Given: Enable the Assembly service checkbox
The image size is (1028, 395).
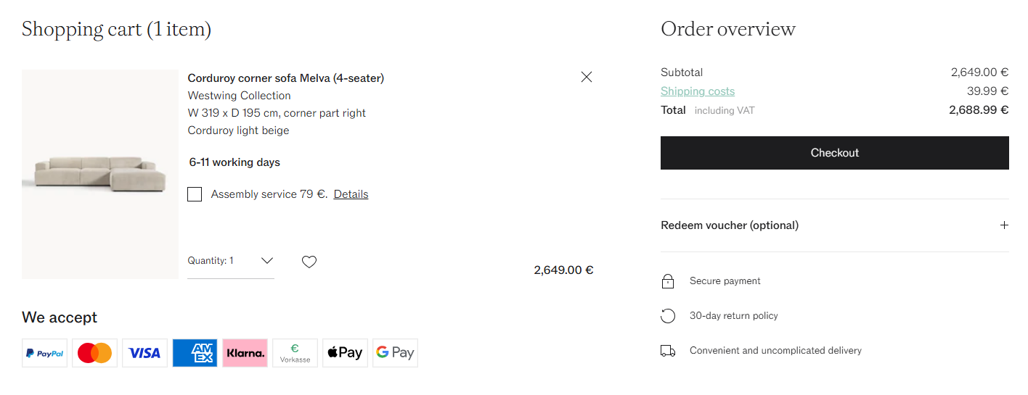Looking at the screenshot, I should coord(195,194).
